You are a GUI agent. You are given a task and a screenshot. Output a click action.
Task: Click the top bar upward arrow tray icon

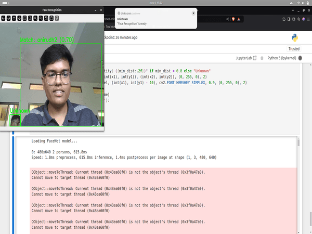(x=291, y=3)
